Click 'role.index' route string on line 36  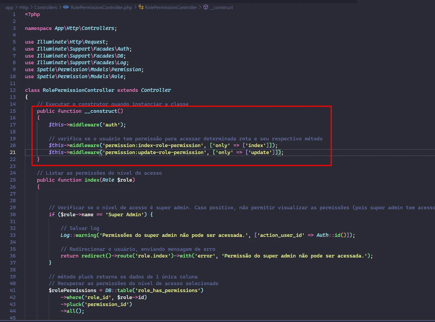(153, 256)
